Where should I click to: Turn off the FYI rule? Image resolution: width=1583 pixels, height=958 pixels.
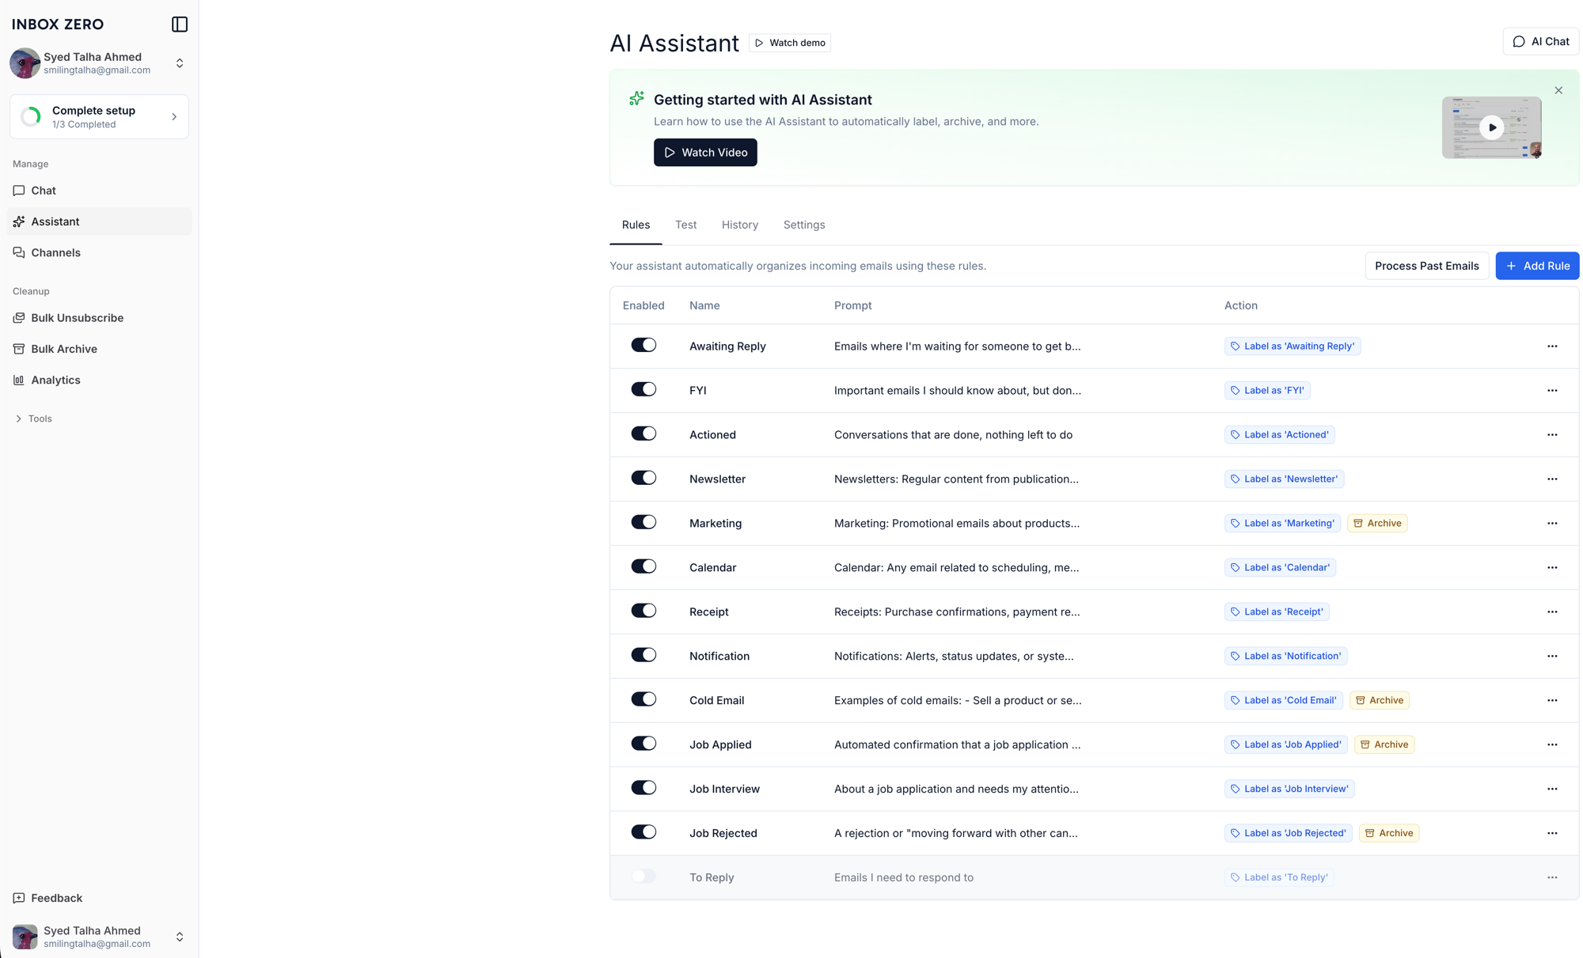tap(643, 390)
